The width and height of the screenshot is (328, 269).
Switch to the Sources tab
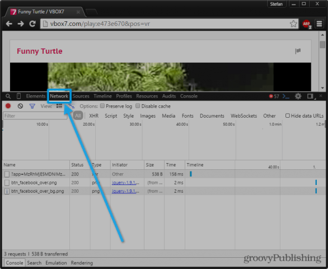(x=81, y=96)
